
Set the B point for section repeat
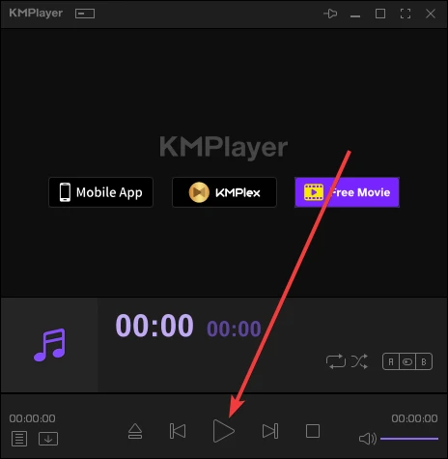(x=424, y=361)
